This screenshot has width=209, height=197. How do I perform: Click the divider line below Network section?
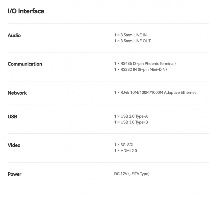(108, 105)
